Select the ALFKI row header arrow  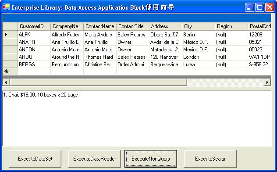coord(10,35)
